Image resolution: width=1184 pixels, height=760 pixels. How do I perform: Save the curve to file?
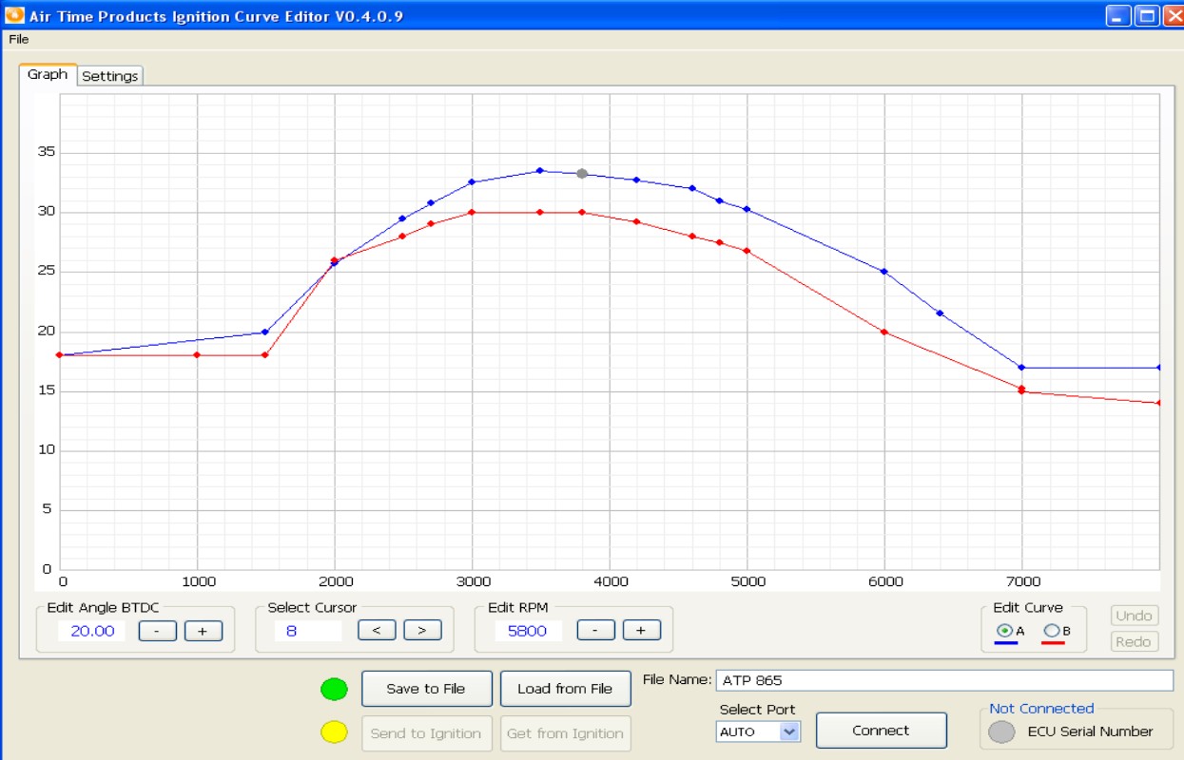426,689
